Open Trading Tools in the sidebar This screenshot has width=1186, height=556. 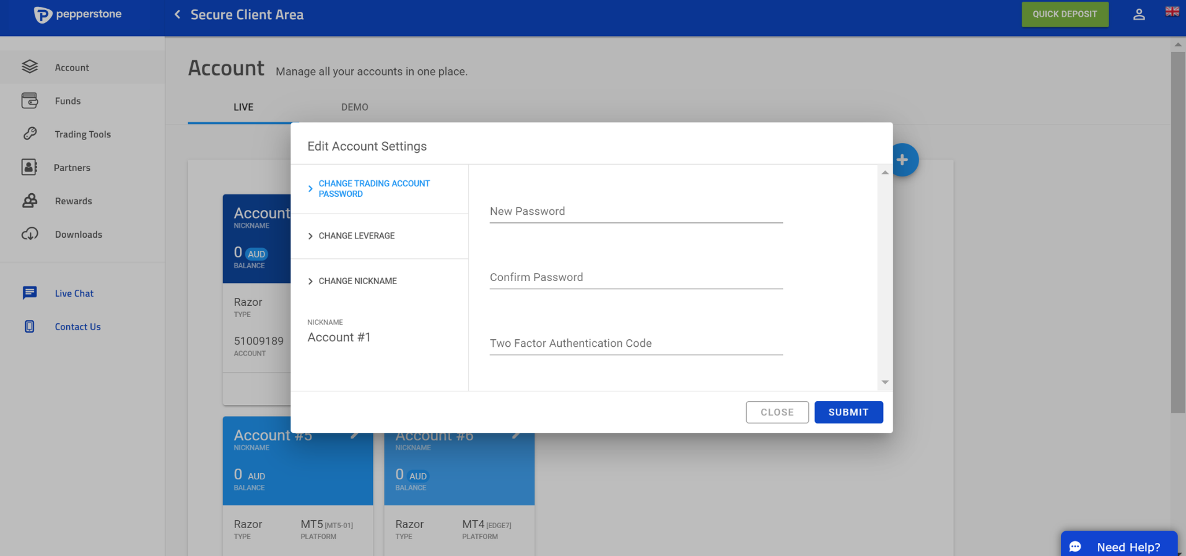click(82, 134)
